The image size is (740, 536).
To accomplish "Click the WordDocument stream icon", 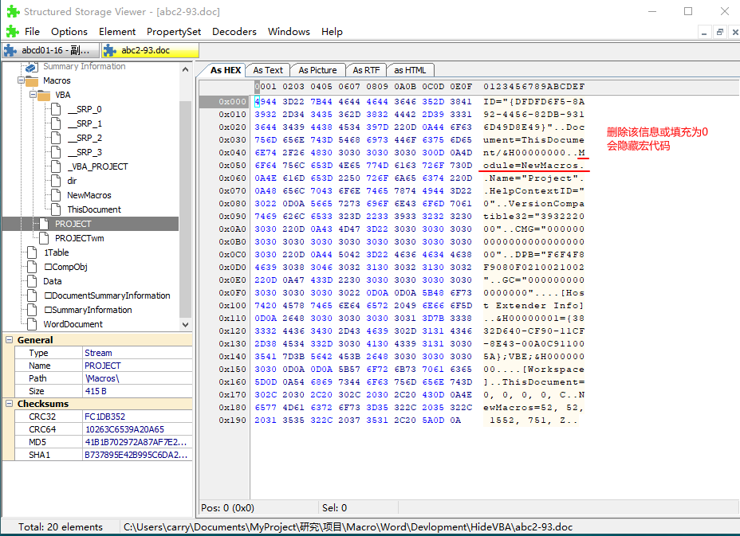I will [32, 324].
